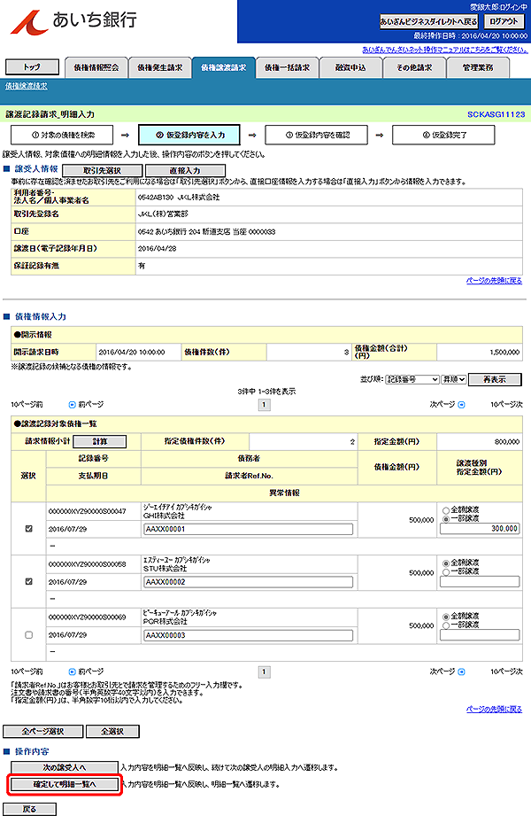Click the top 次ページ arrow icon

[x=461, y=405]
